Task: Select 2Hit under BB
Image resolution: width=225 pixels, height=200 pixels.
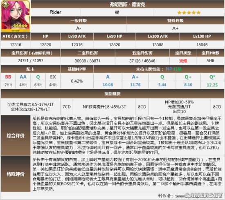Action: tap(8, 85)
